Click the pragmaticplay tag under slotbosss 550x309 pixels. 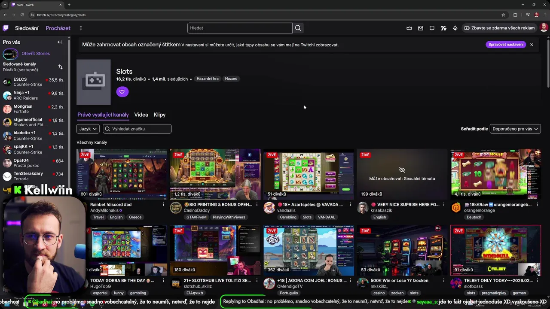(x=493, y=293)
